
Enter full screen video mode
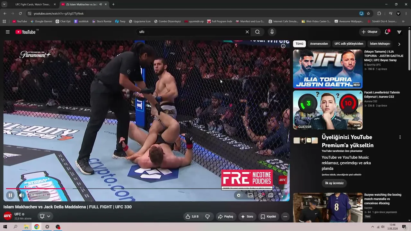point(281,195)
